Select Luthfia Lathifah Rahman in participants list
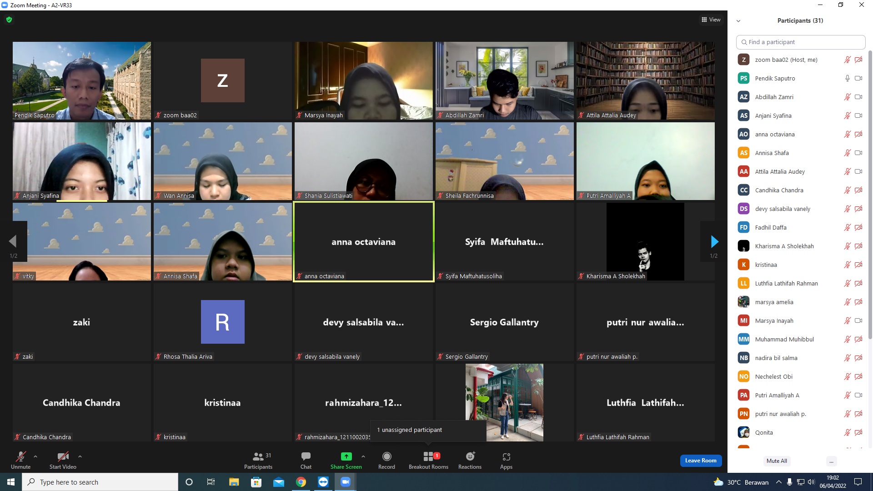Image resolution: width=873 pixels, height=491 pixels. point(801,283)
